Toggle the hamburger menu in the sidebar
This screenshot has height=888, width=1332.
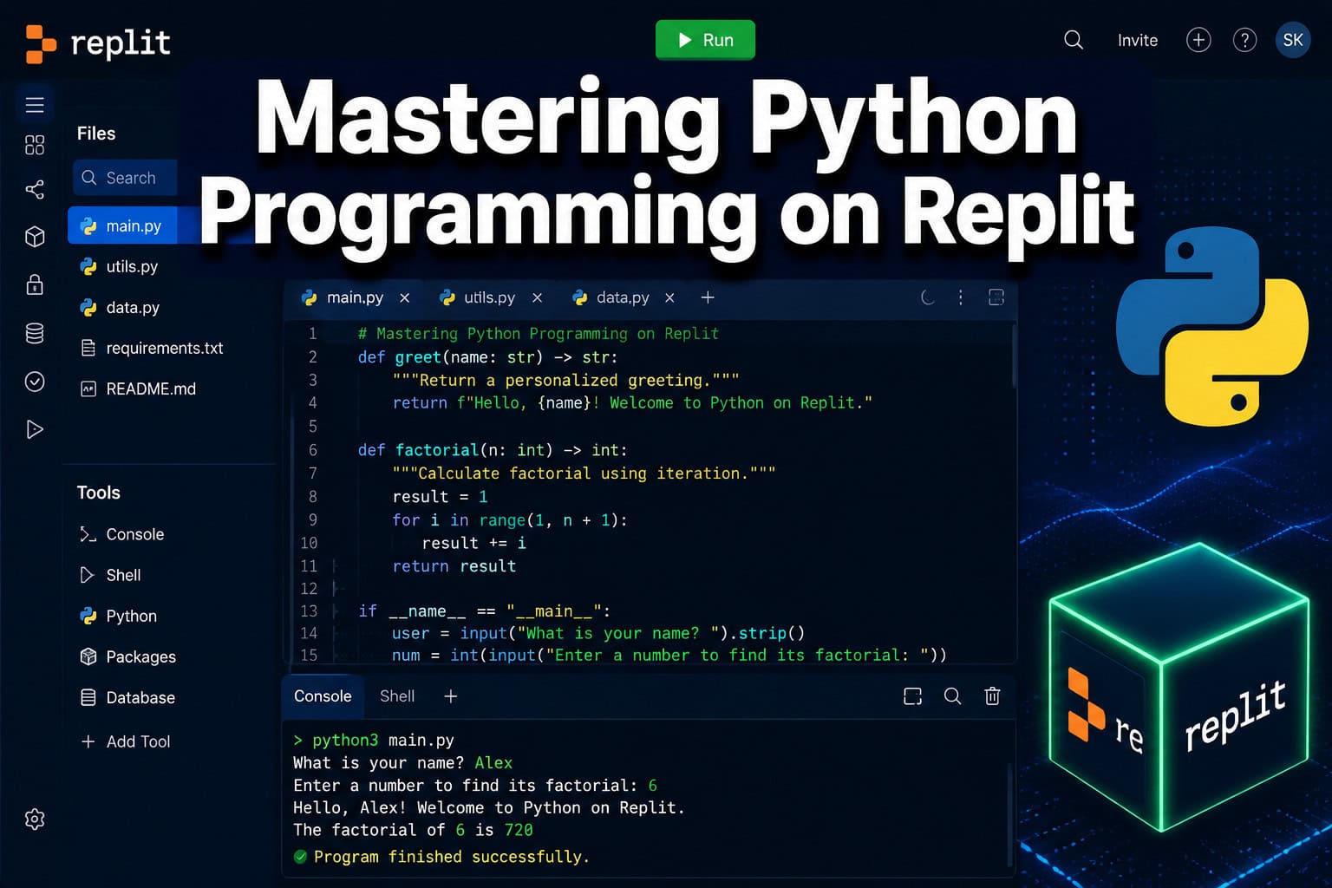point(35,105)
